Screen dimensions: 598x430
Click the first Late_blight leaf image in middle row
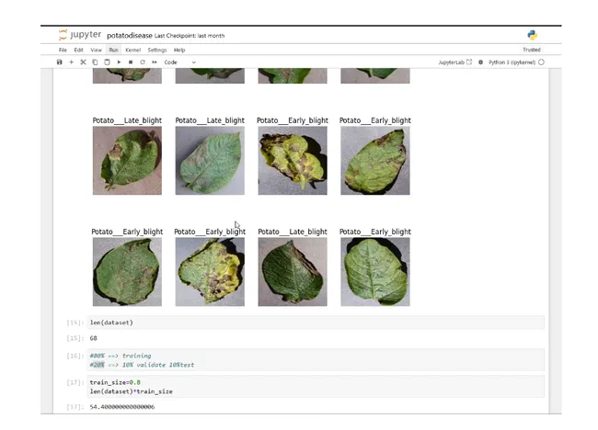[127, 161]
